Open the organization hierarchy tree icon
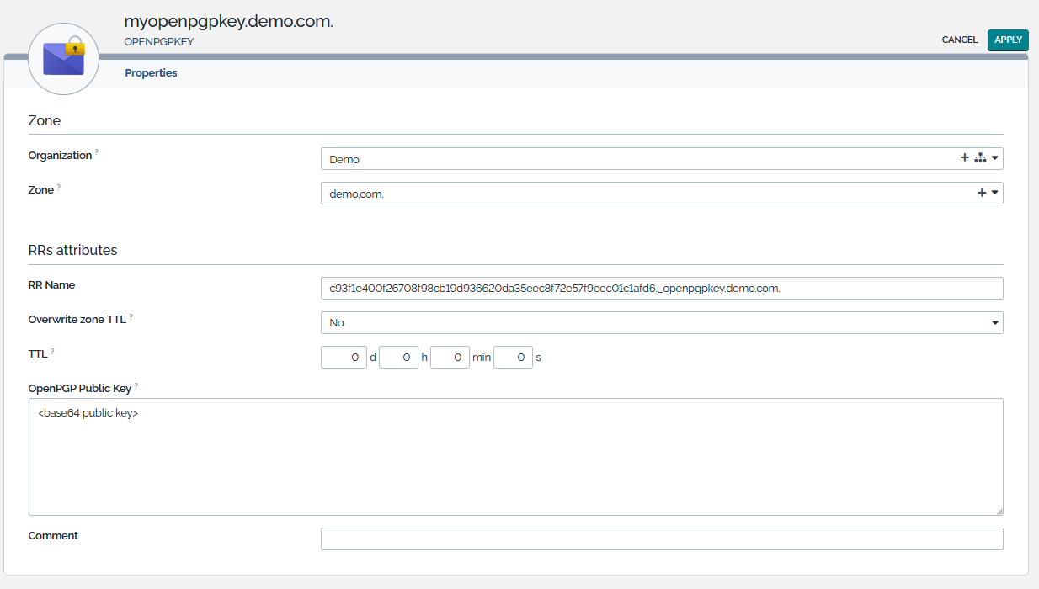 click(980, 158)
